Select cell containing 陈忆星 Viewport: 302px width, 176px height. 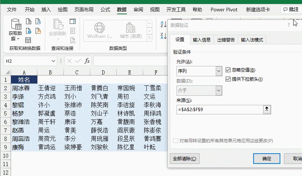[130, 147]
